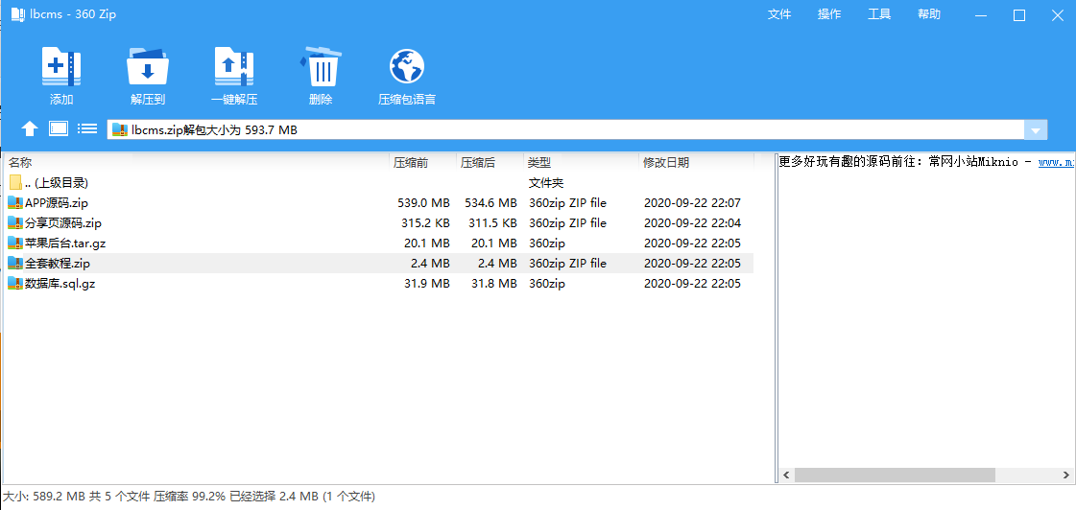This screenshot has width=1076, height=510.
Task: Click the 2020-09-22 22:07 date cell
Action: point(692,203)
